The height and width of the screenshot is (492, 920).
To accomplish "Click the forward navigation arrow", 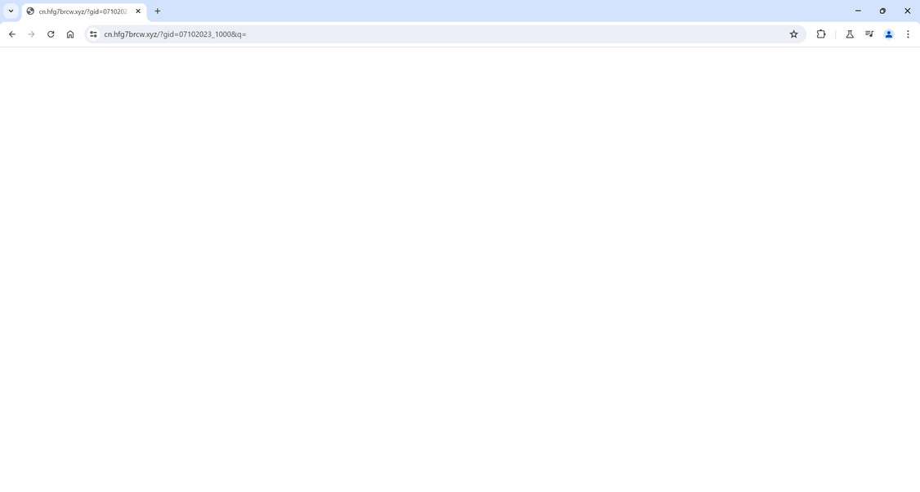I will (x=31, y=34).
